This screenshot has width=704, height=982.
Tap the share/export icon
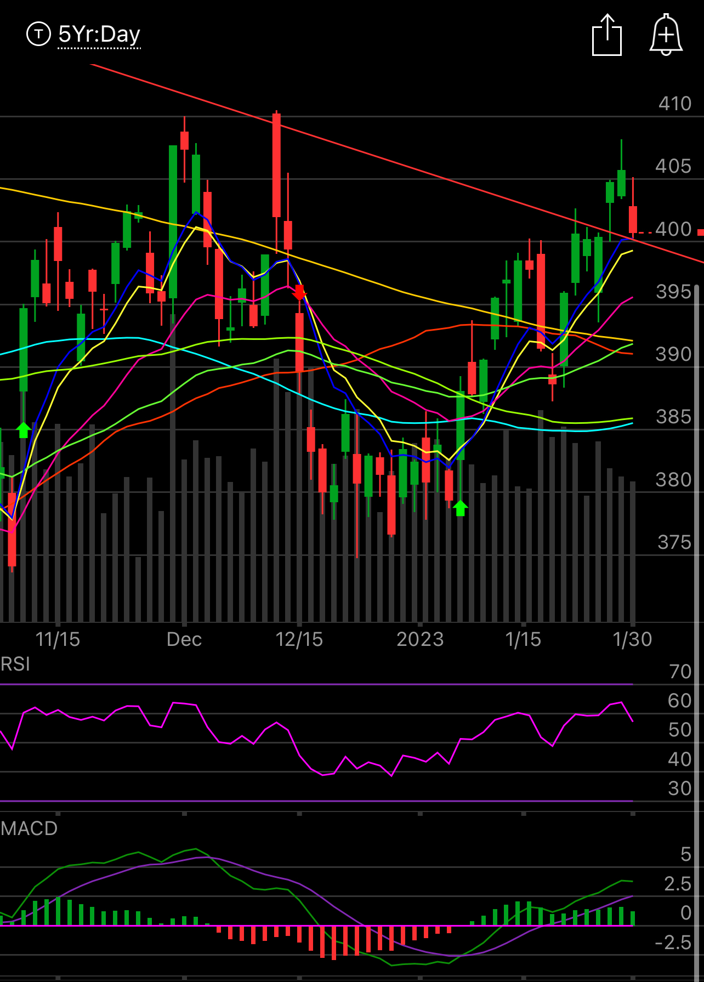point(607,35)
